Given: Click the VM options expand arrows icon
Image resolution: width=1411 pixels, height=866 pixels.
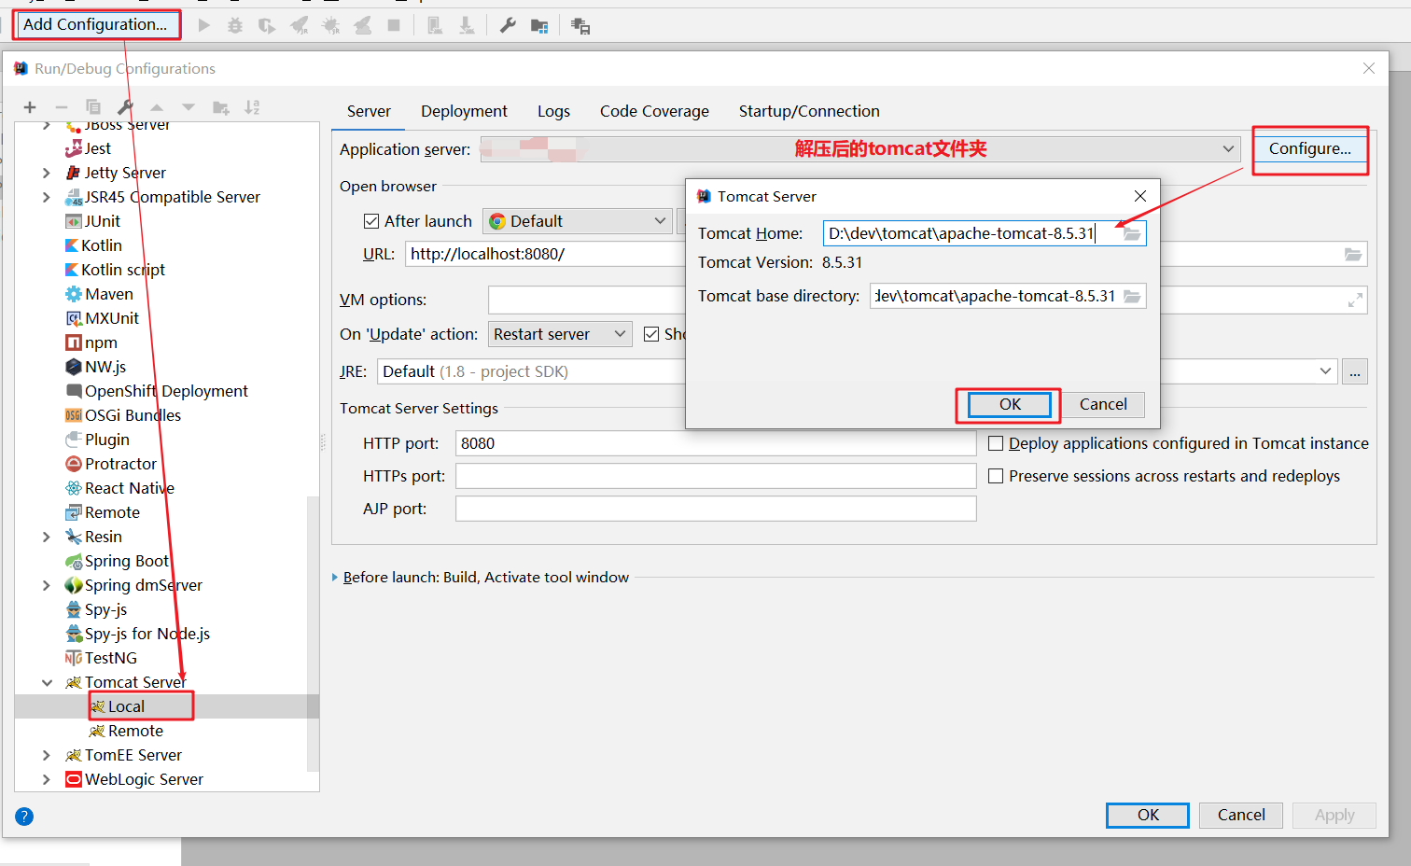Looking at the screenshot, I should [x=1355, y=300].
